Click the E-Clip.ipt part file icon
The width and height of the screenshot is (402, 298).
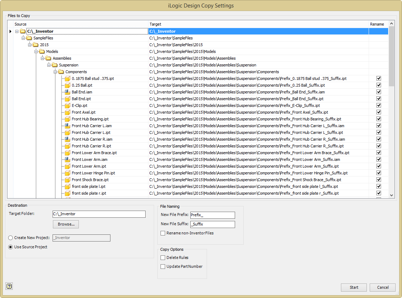pos(67,105)
